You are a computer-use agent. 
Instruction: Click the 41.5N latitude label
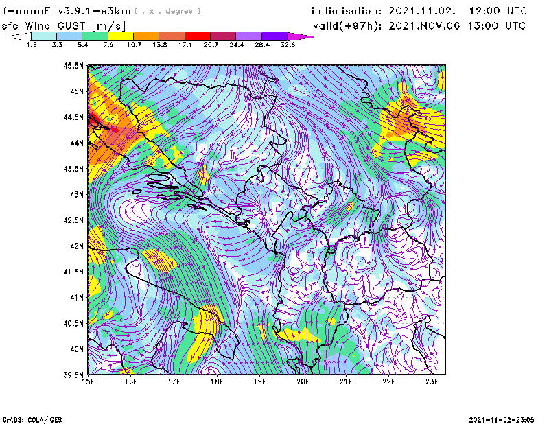[73, 272]
